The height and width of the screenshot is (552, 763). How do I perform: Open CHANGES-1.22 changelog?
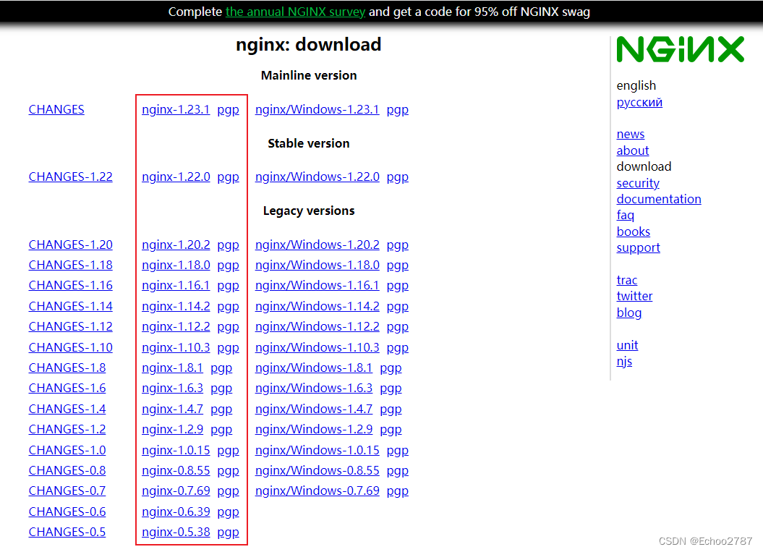click(x=71, y=177)
